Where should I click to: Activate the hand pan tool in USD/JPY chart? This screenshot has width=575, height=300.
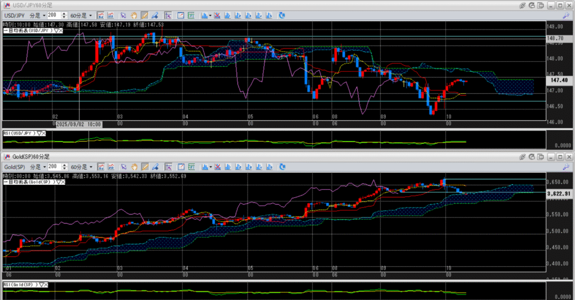(135, 15)
